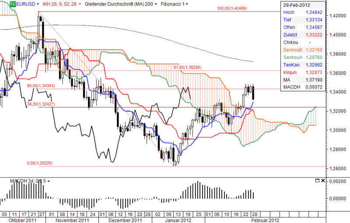Click the day 24 date marker in November

pyautogui.click(x=93, y=215)
